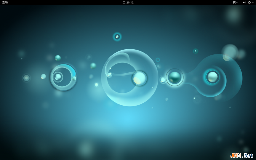Click the volume speaker icon
This screenshot has height=160, width=256.
[x=244, y=2]
